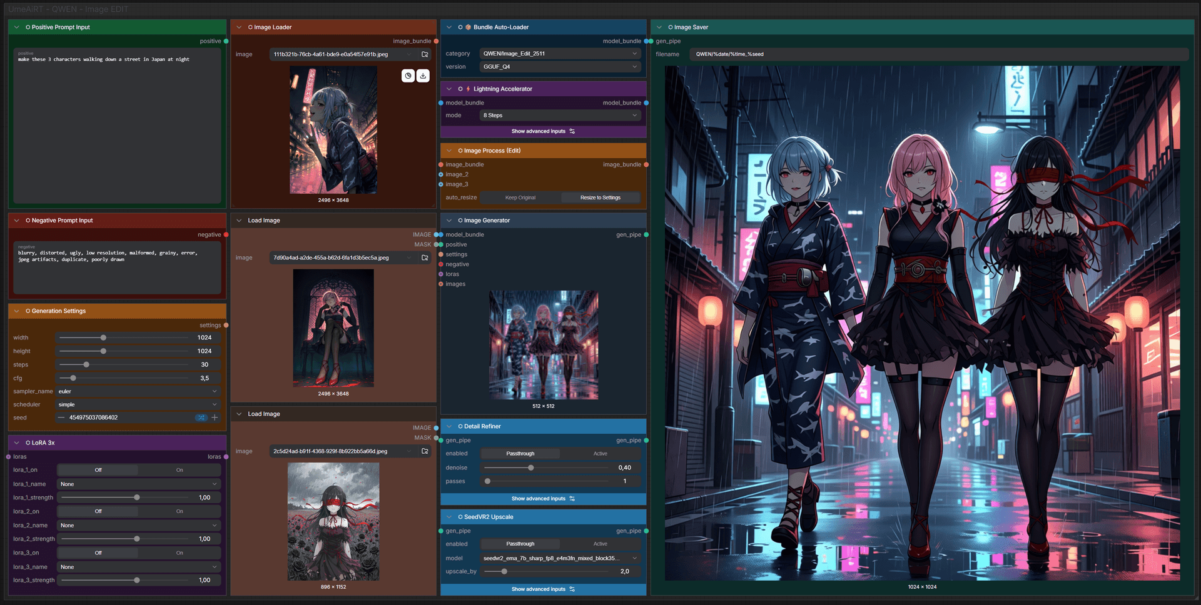
Task: Collapse the Image Saver node
Action: tap(659, 27)
